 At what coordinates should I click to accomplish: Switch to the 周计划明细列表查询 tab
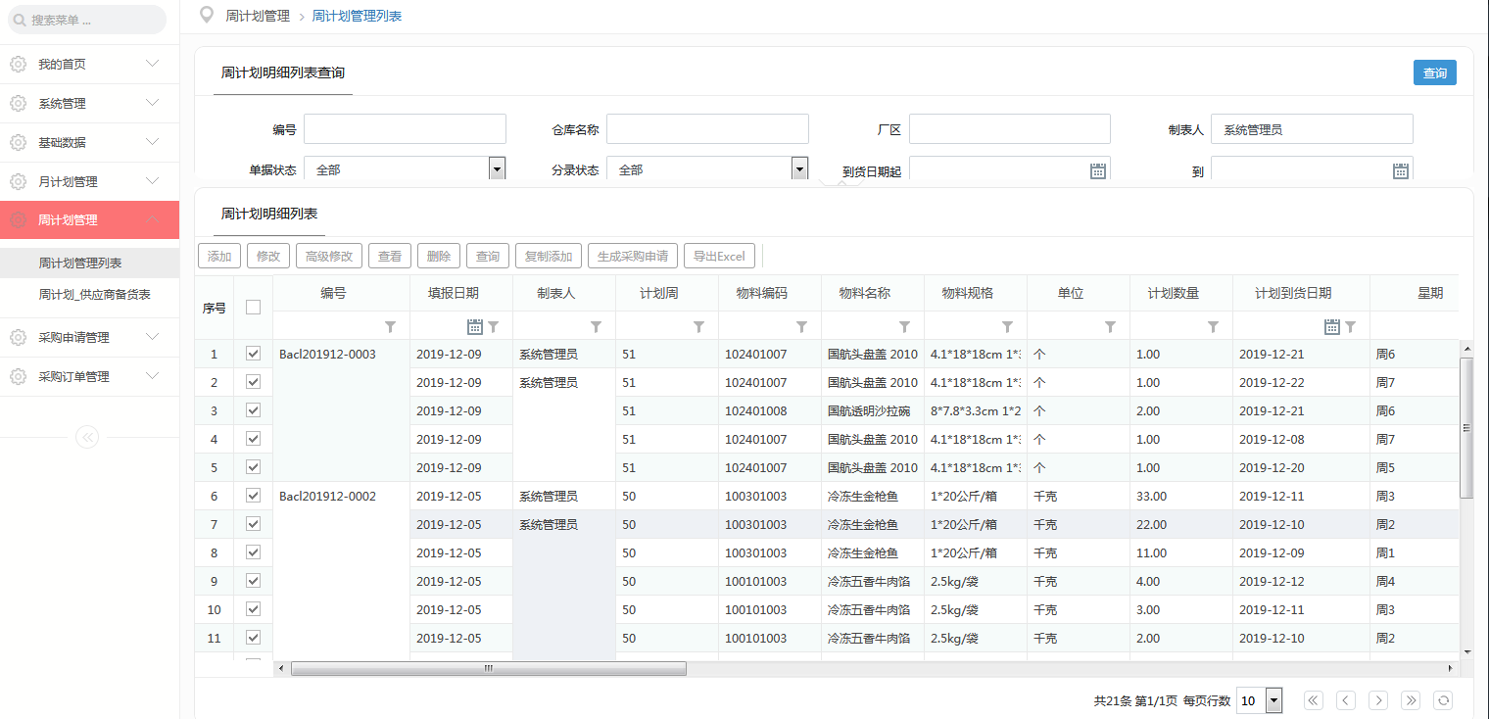coord(282,72)
